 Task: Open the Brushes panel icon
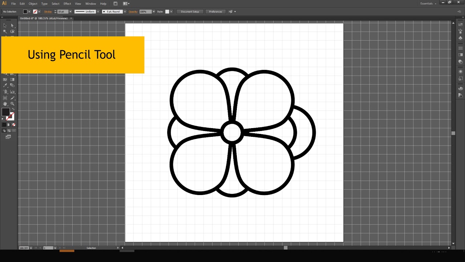[x=460, y=31]
